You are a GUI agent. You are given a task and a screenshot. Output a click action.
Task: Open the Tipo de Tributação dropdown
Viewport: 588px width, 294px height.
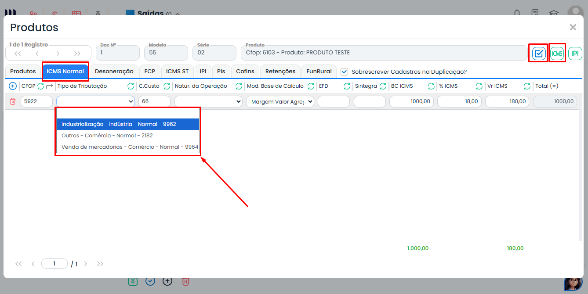coord(95,101)
